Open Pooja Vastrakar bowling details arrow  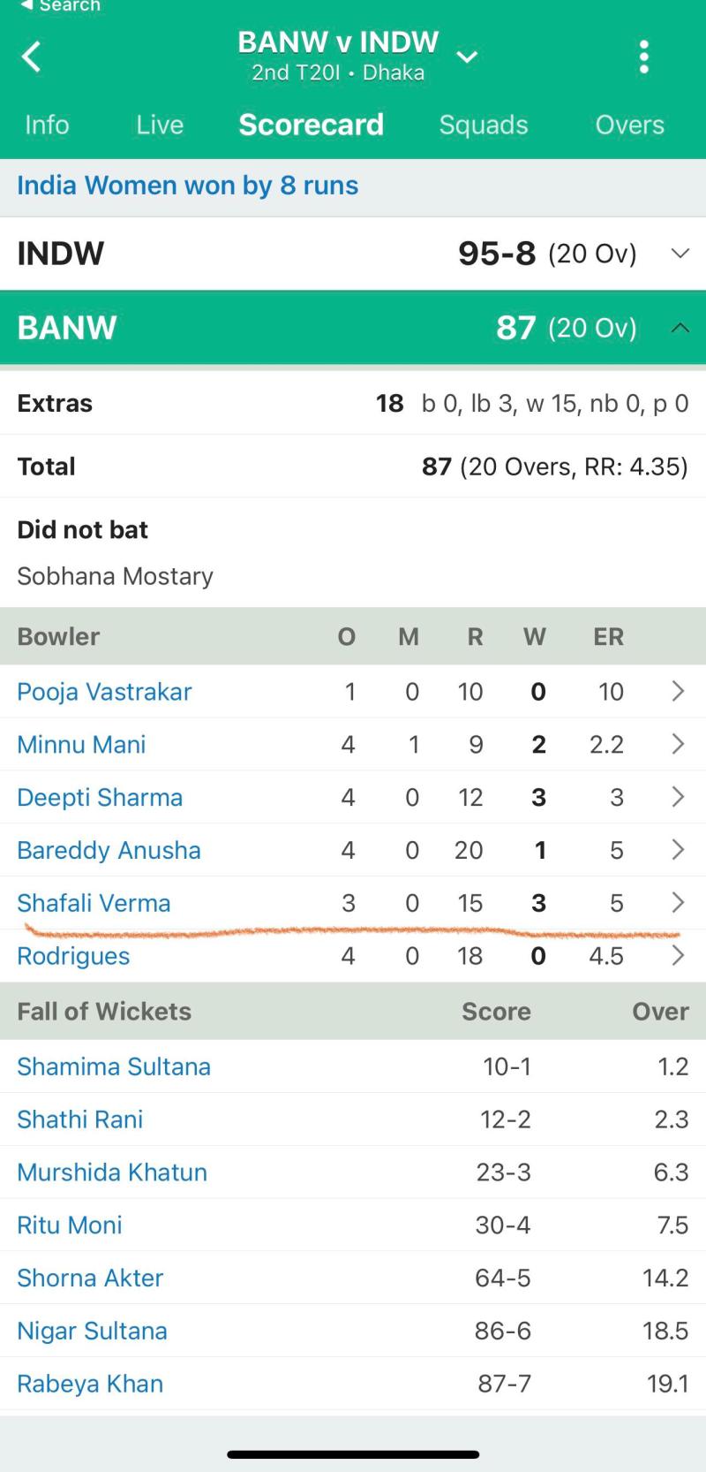678,691
